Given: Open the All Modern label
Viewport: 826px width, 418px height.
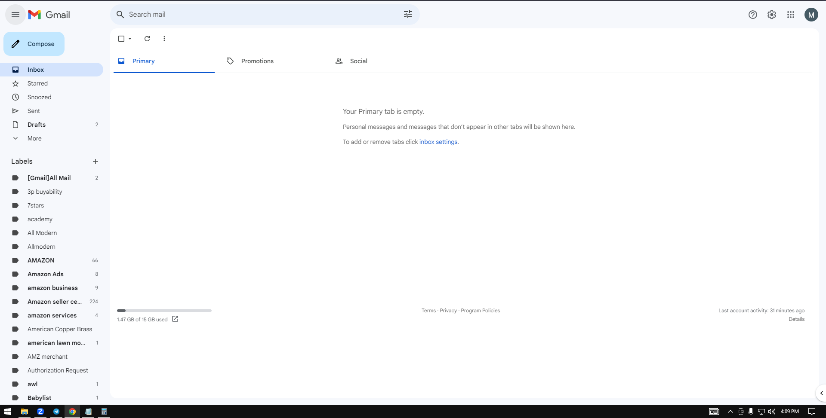Looking at the screenshot, I should coord(52,233).
